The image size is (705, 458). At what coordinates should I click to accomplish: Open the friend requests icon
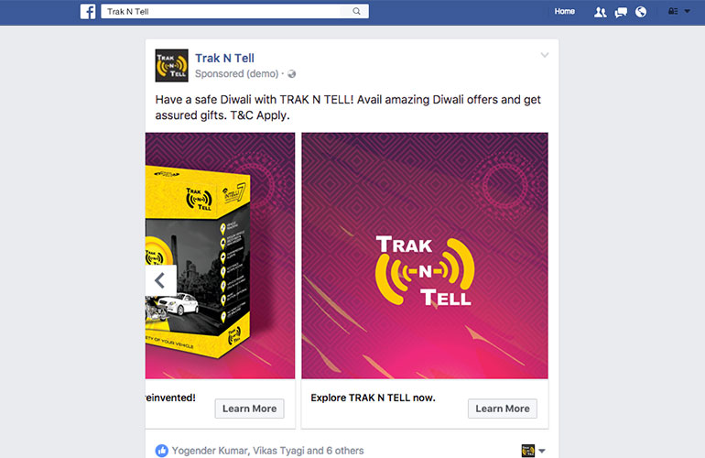point(600,12)
